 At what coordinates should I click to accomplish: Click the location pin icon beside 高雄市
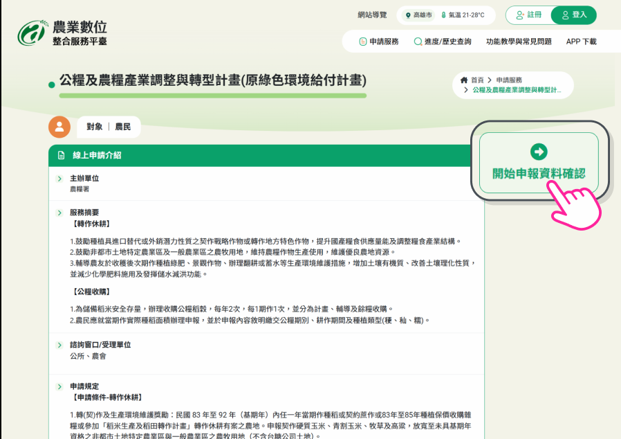coord(408,15)
